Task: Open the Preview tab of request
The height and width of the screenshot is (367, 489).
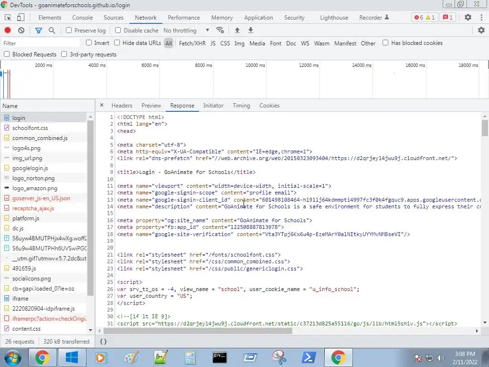Action: click(151, 106)
